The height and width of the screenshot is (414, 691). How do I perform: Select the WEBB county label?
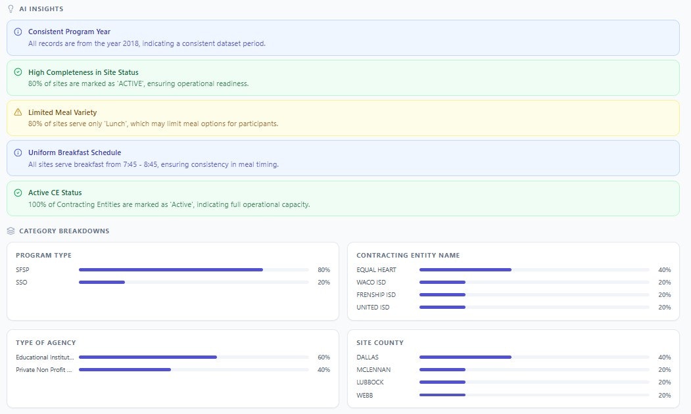pos(364,395)
